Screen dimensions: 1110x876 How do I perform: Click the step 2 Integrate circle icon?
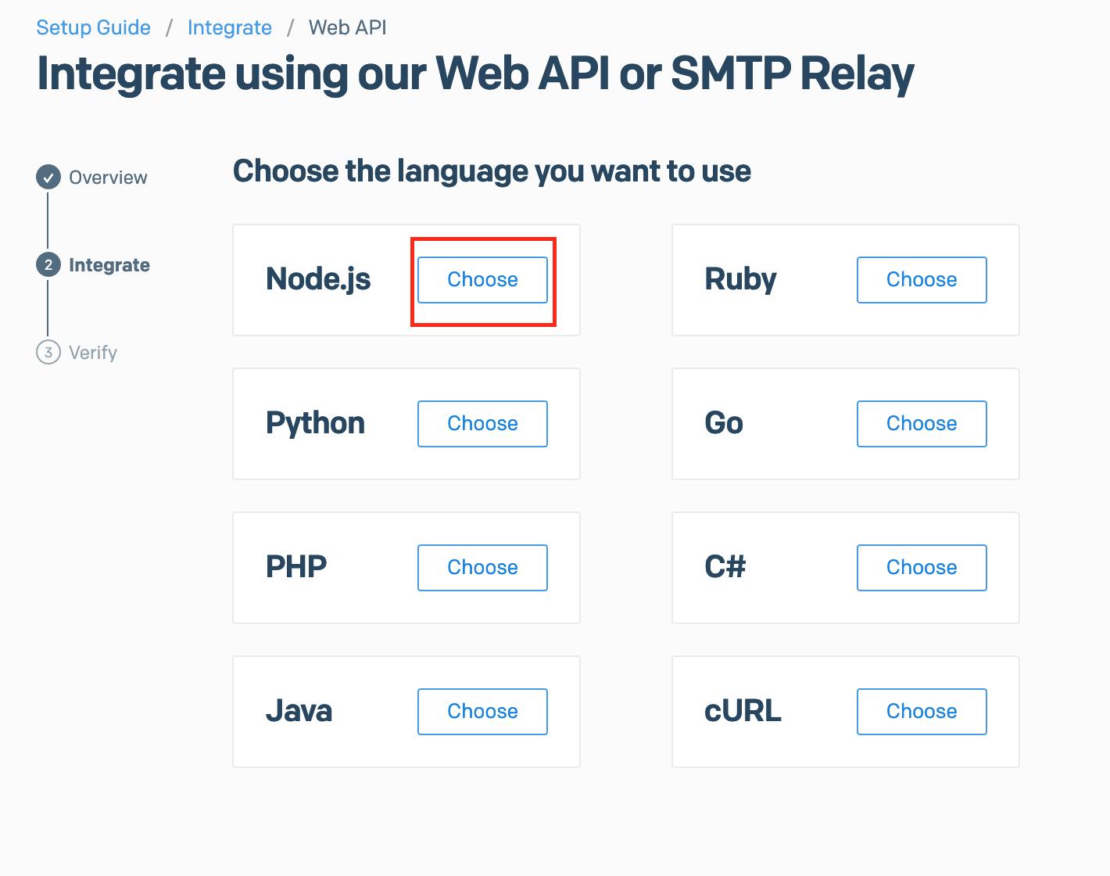pyautogui.click(x=48, y=265)
